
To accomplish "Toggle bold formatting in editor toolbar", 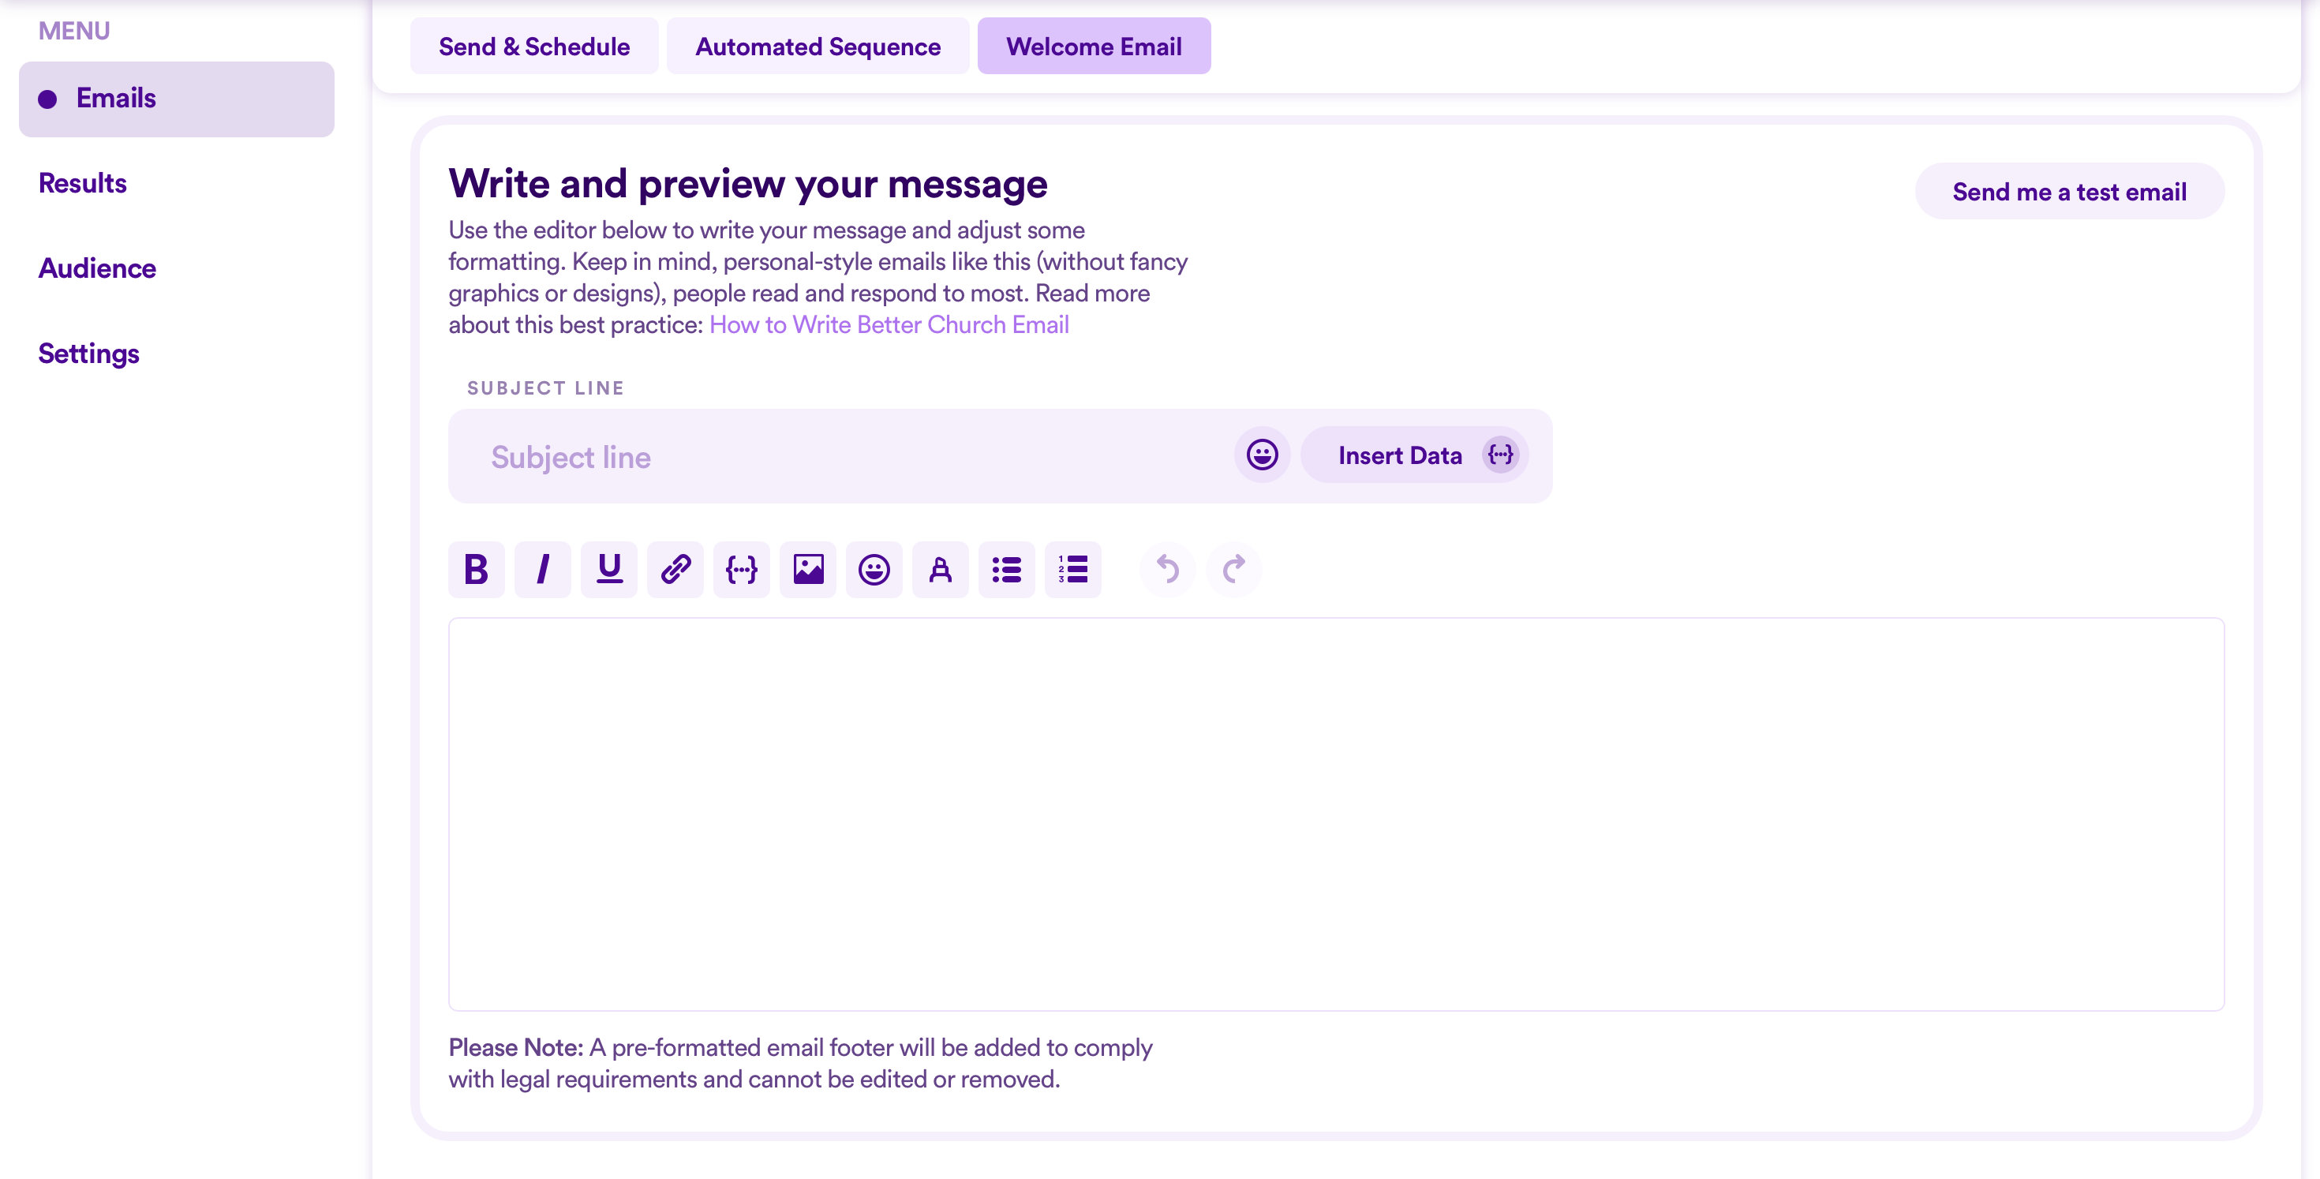I will [476, 569].
